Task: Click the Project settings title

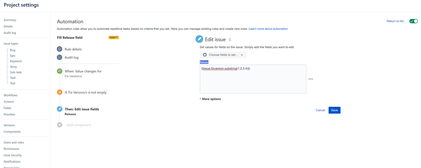Action: (21, 5)
